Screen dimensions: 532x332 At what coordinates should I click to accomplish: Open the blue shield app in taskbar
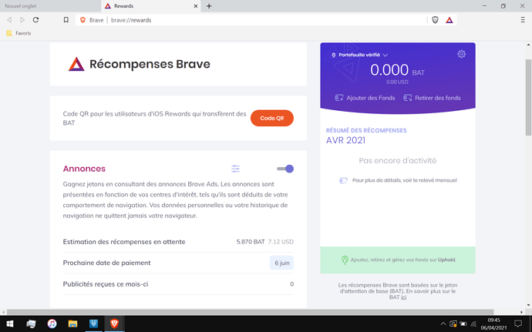pos(93,324)
